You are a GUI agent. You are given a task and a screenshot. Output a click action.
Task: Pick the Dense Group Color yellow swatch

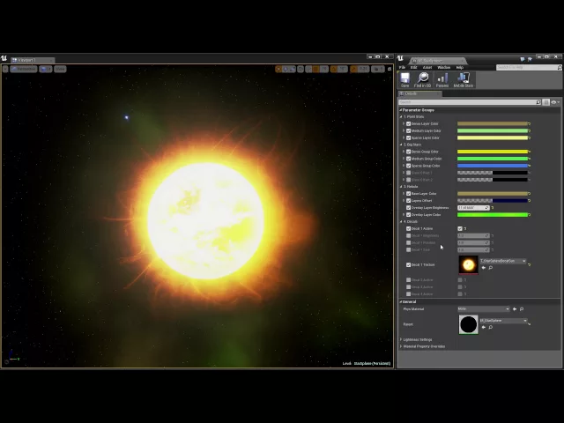tap(492, 152)
